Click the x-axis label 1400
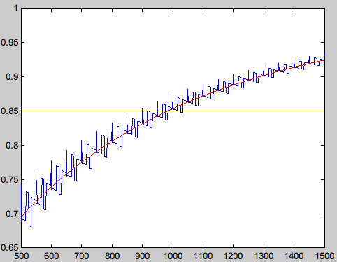This screenshot has width=337, height=262. (294, 256)
